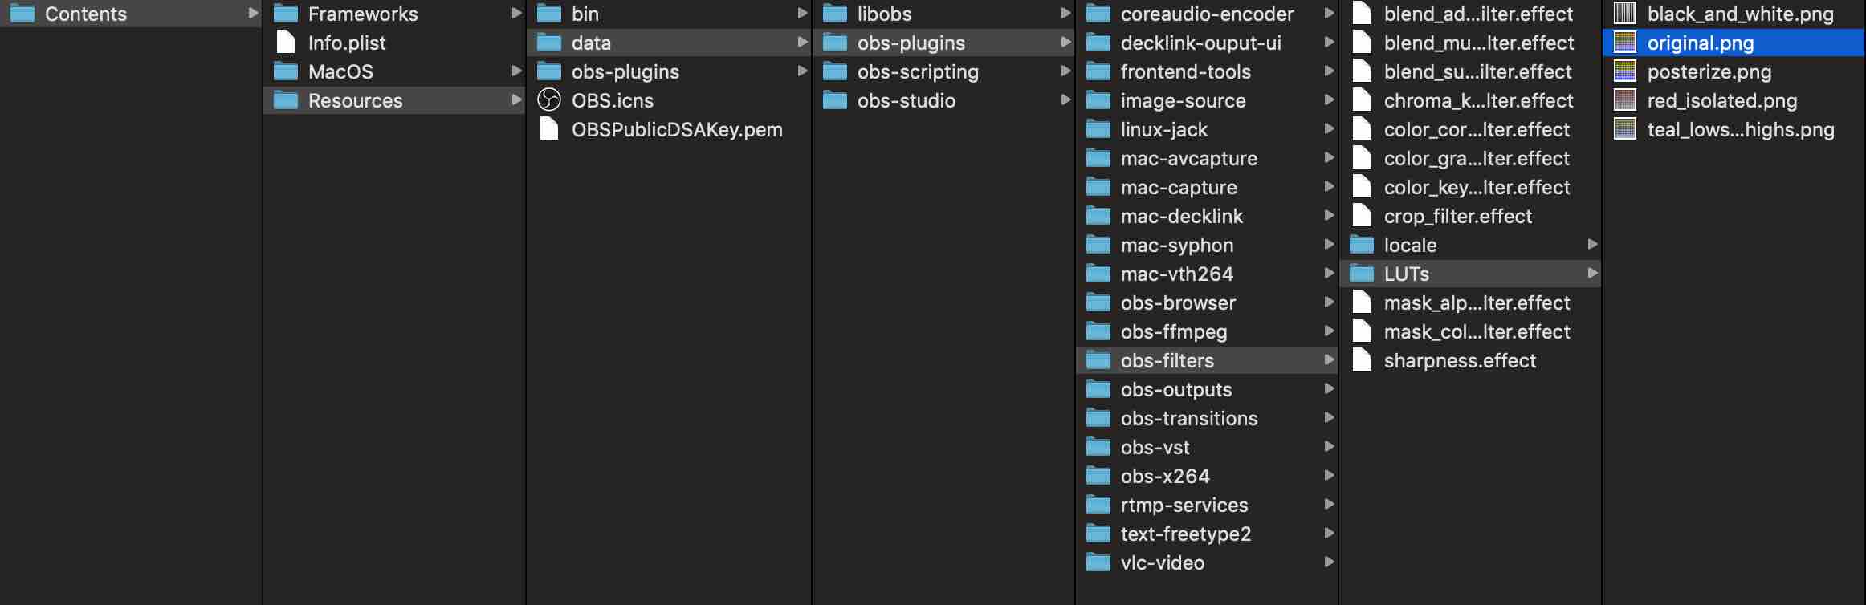
Task: Select color_key...lter.effect file name
Action: 1477,188
